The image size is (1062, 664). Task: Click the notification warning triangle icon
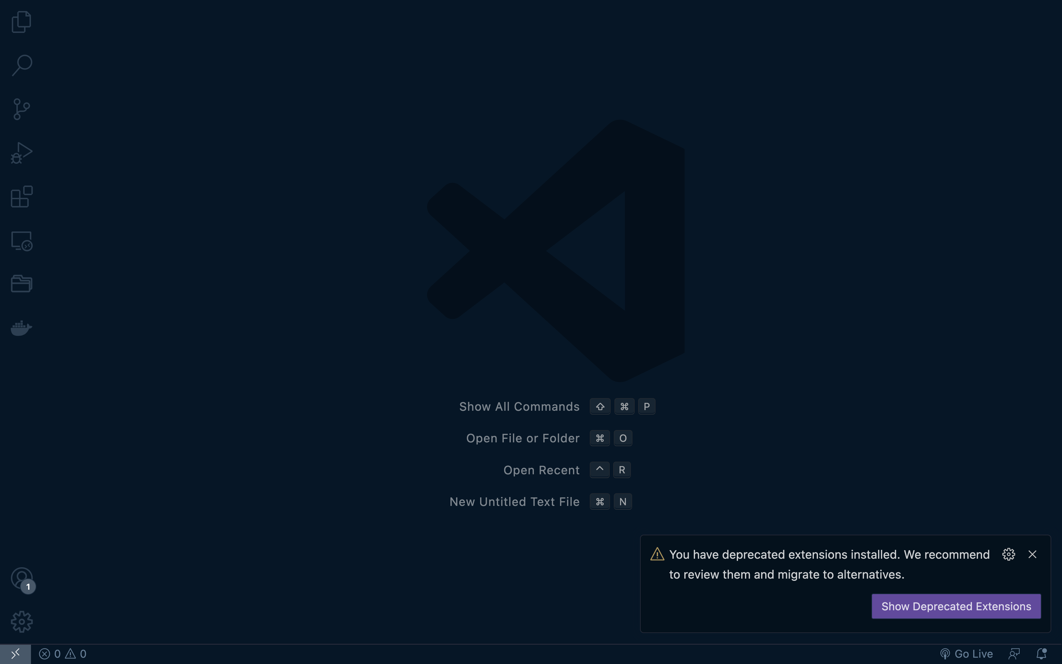pyautogui.click(x=657, y=554)
